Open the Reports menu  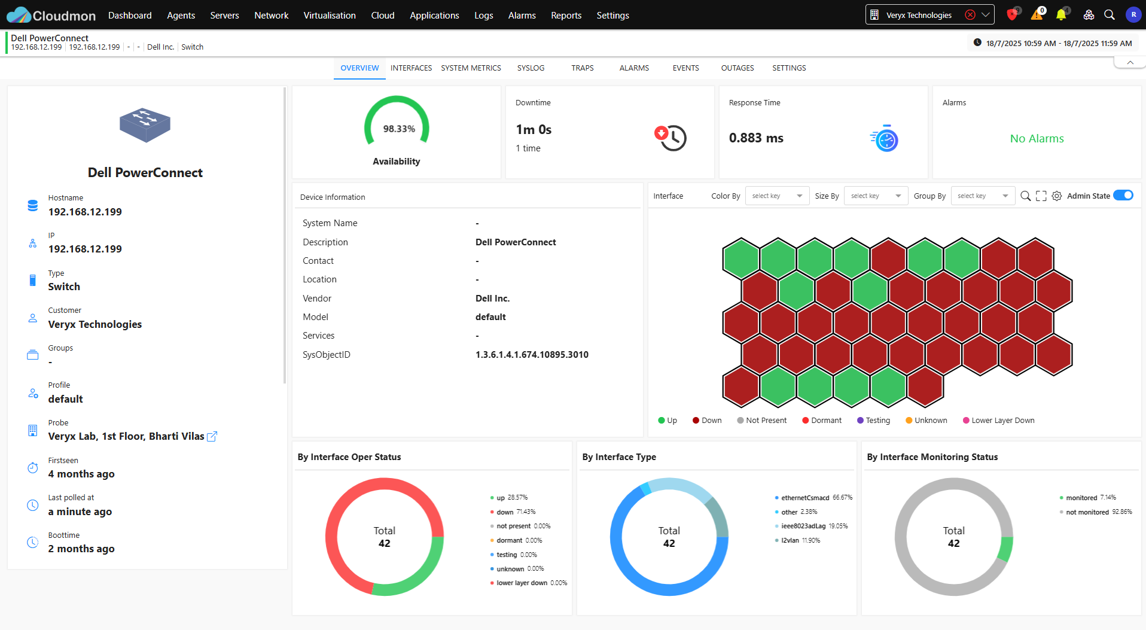566,15
